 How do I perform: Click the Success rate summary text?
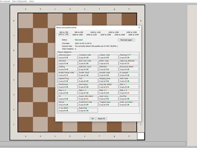[96, 46]
